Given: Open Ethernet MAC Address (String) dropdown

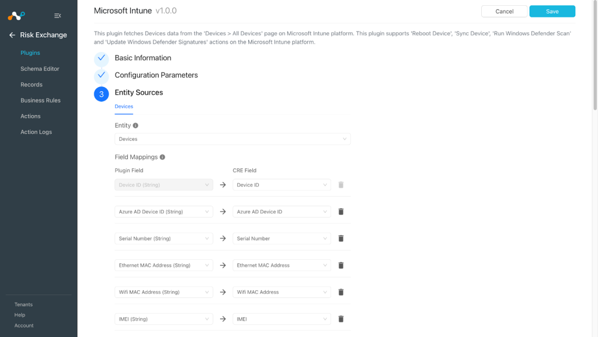Looking at the screenshot, I should tap(164, 265).
